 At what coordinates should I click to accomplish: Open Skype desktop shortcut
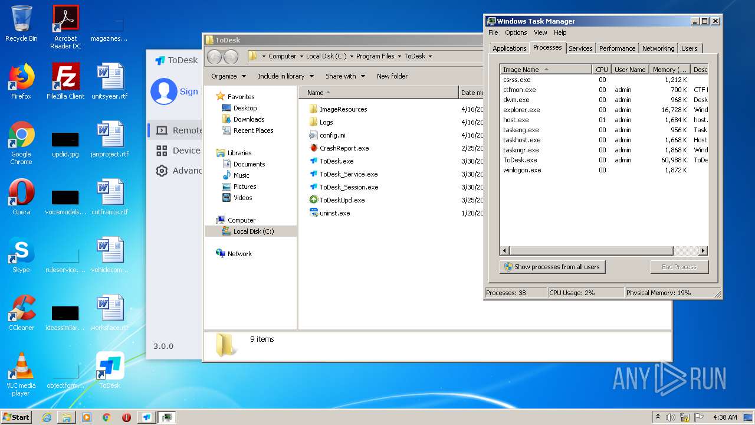[21, 254]
